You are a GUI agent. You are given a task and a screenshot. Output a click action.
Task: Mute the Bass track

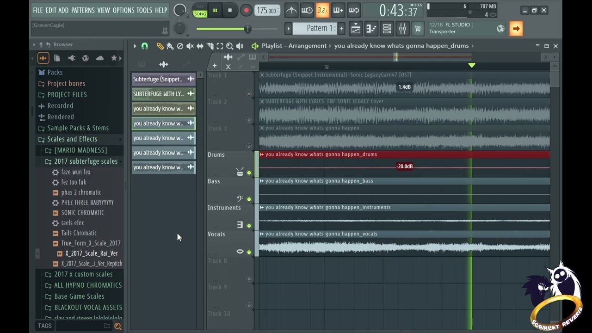(249, 199)
